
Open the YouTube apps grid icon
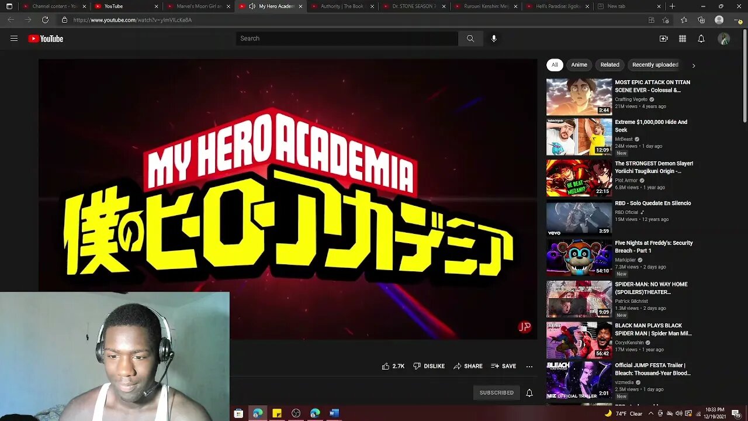click(x=683, y=39)
